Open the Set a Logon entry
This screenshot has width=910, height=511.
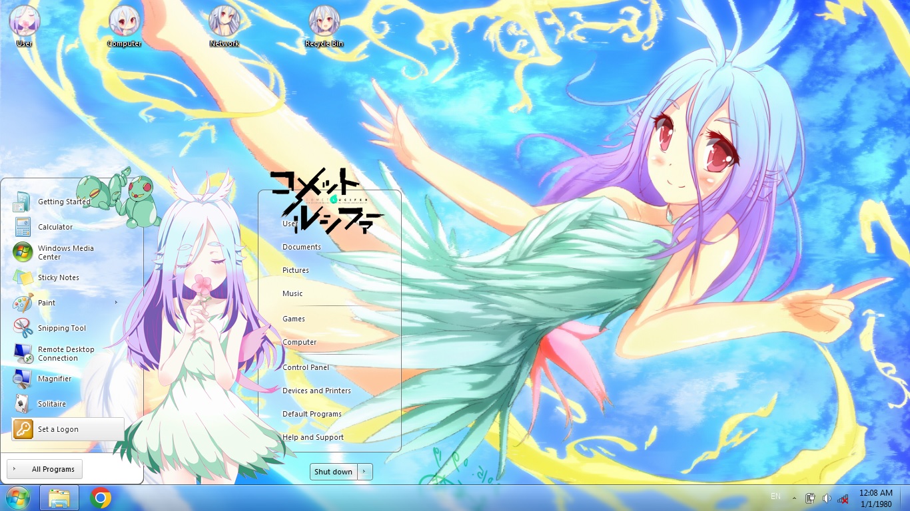coord(68,429)
